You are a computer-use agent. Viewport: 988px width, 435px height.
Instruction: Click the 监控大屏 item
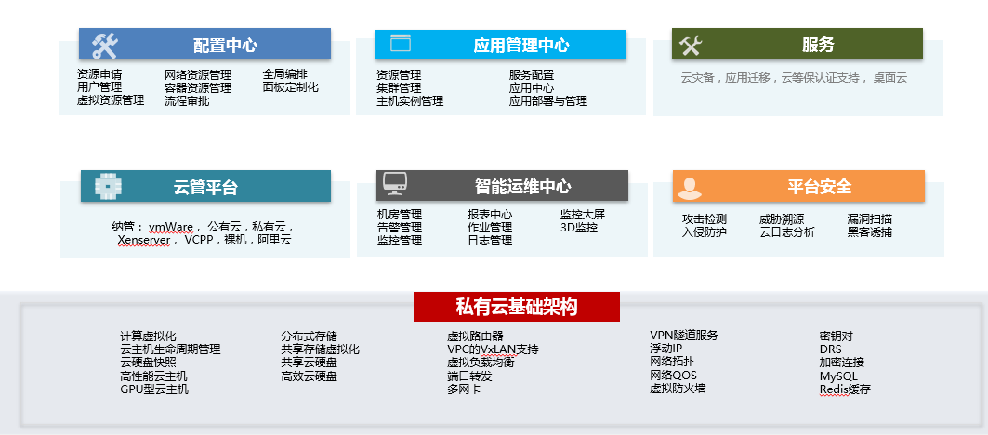click(583, 215)
